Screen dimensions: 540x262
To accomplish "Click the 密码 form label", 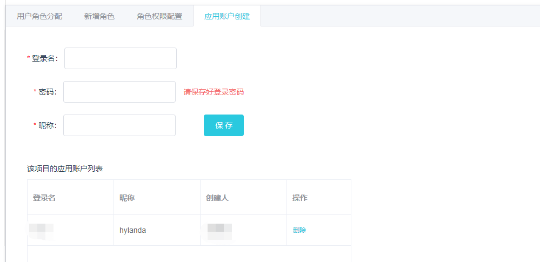I will [x=47, y=92].
